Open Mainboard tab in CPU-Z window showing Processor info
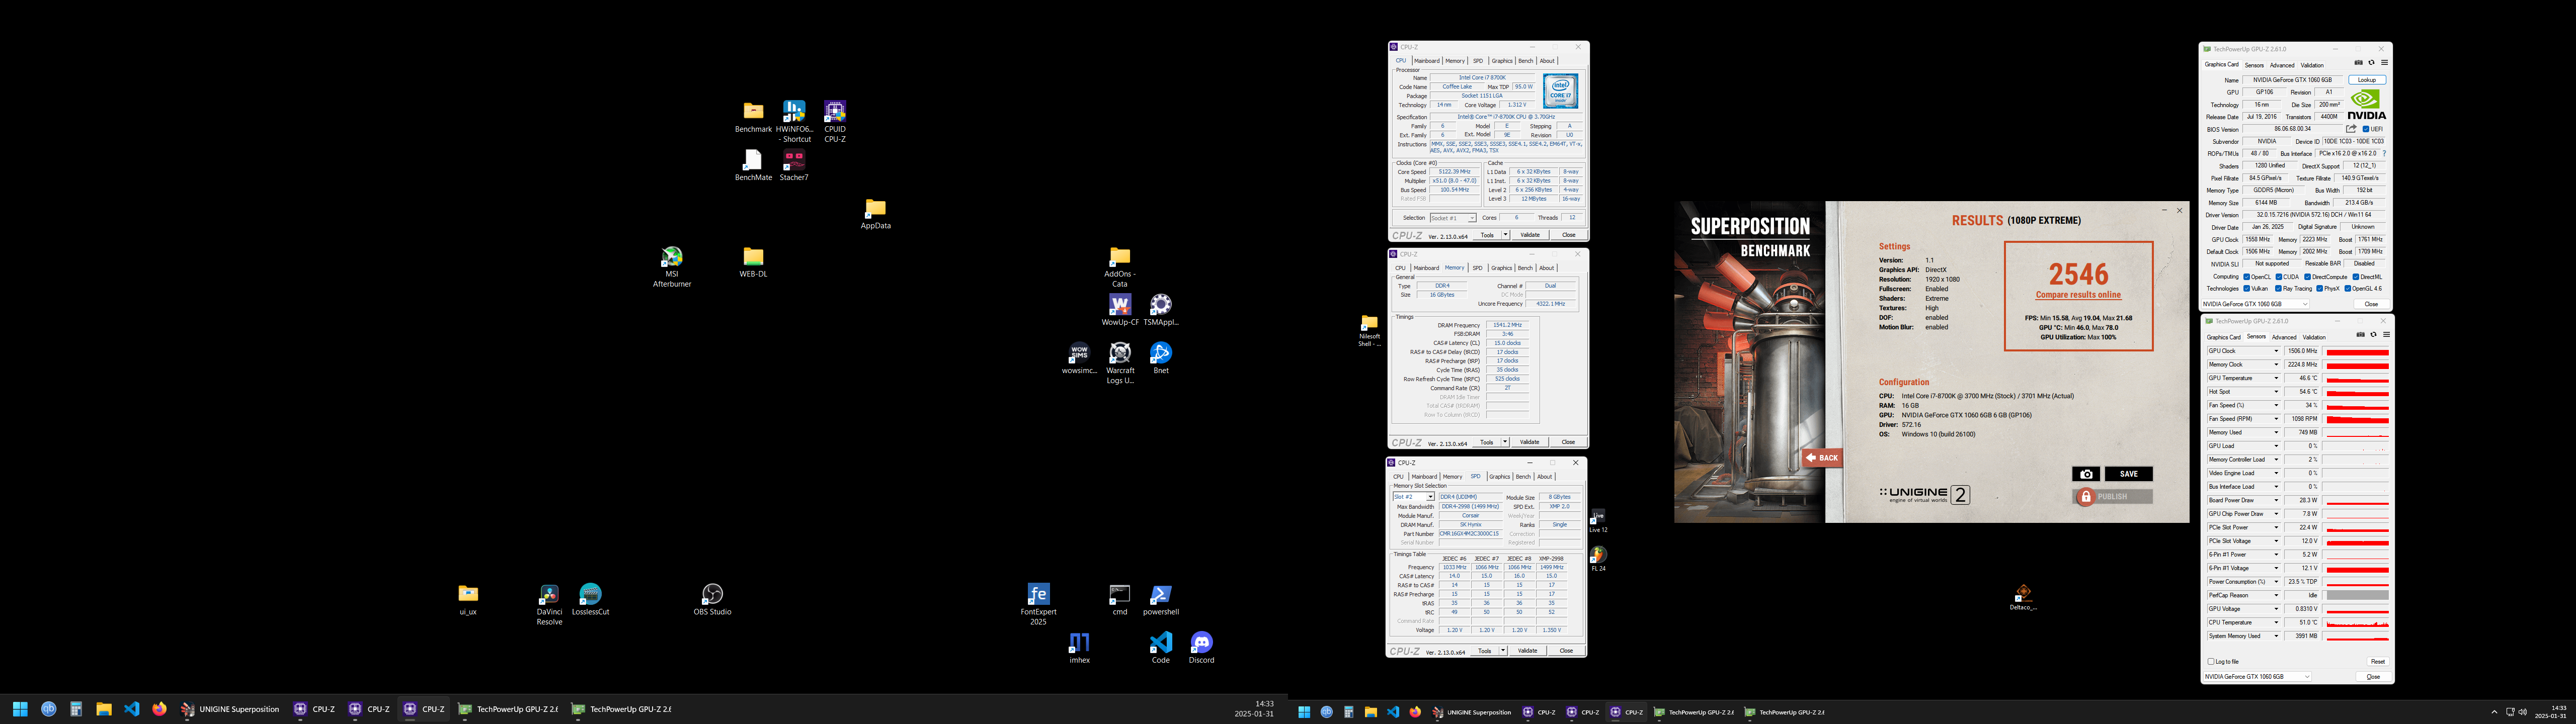 1427,61
